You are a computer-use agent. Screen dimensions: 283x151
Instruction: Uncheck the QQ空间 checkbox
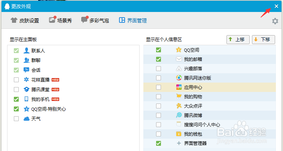(x=158, y=50)
